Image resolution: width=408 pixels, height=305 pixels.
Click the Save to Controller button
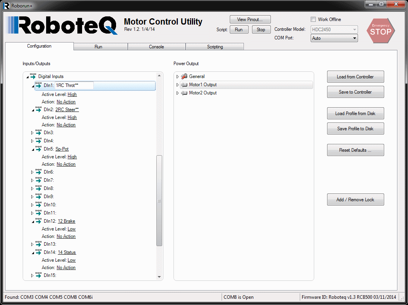coord(355,92)
